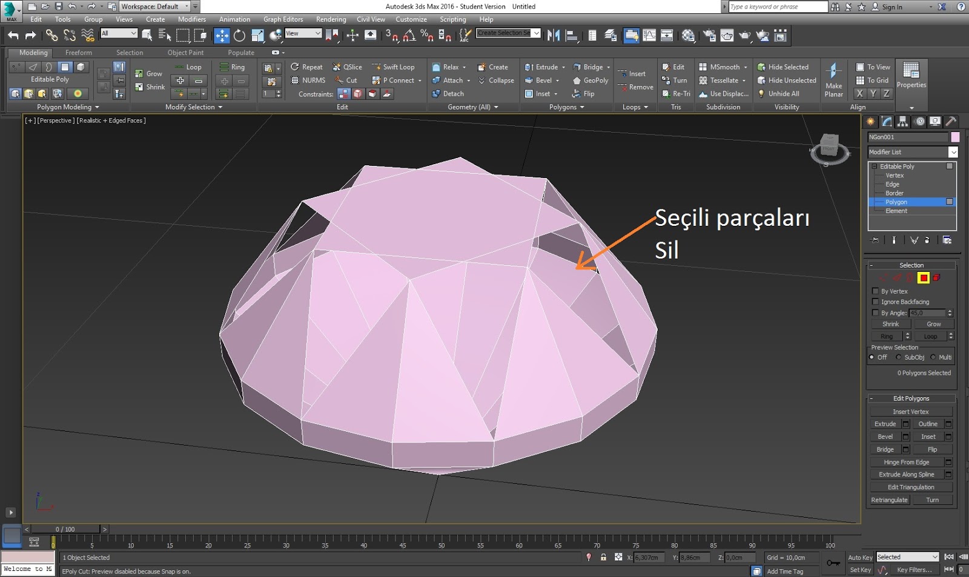969x577 pixels.
Task: Check Ignore Backfacing in Selection rollout
Action: coord(875,302)
